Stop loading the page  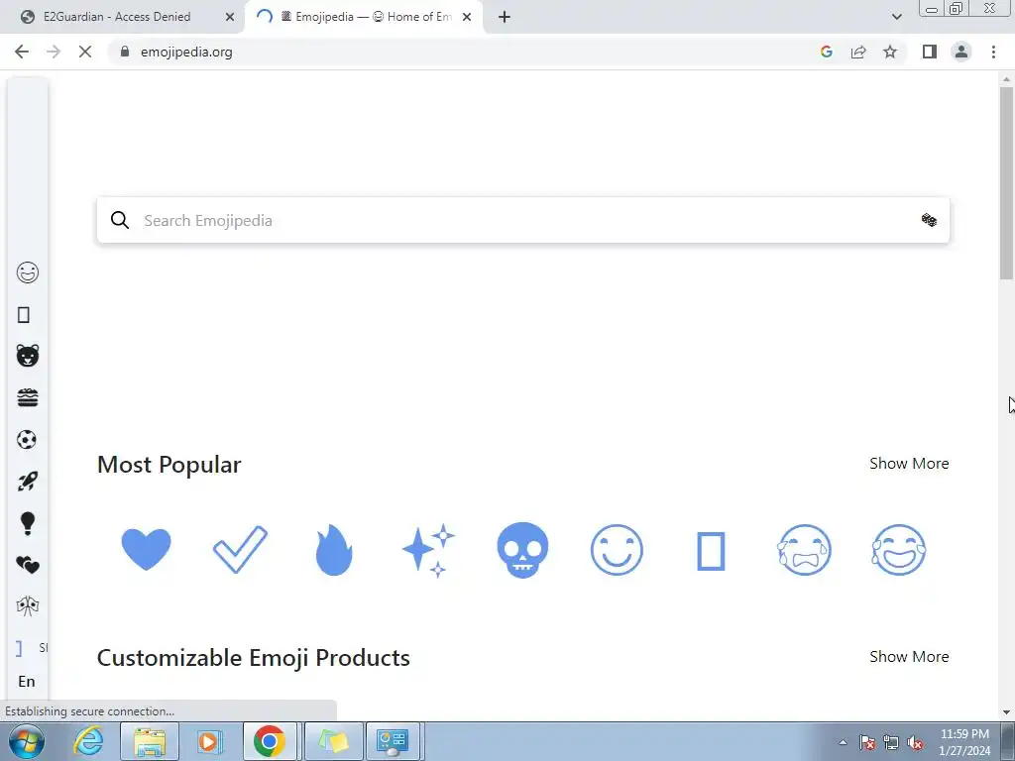(x=85, y=52)
